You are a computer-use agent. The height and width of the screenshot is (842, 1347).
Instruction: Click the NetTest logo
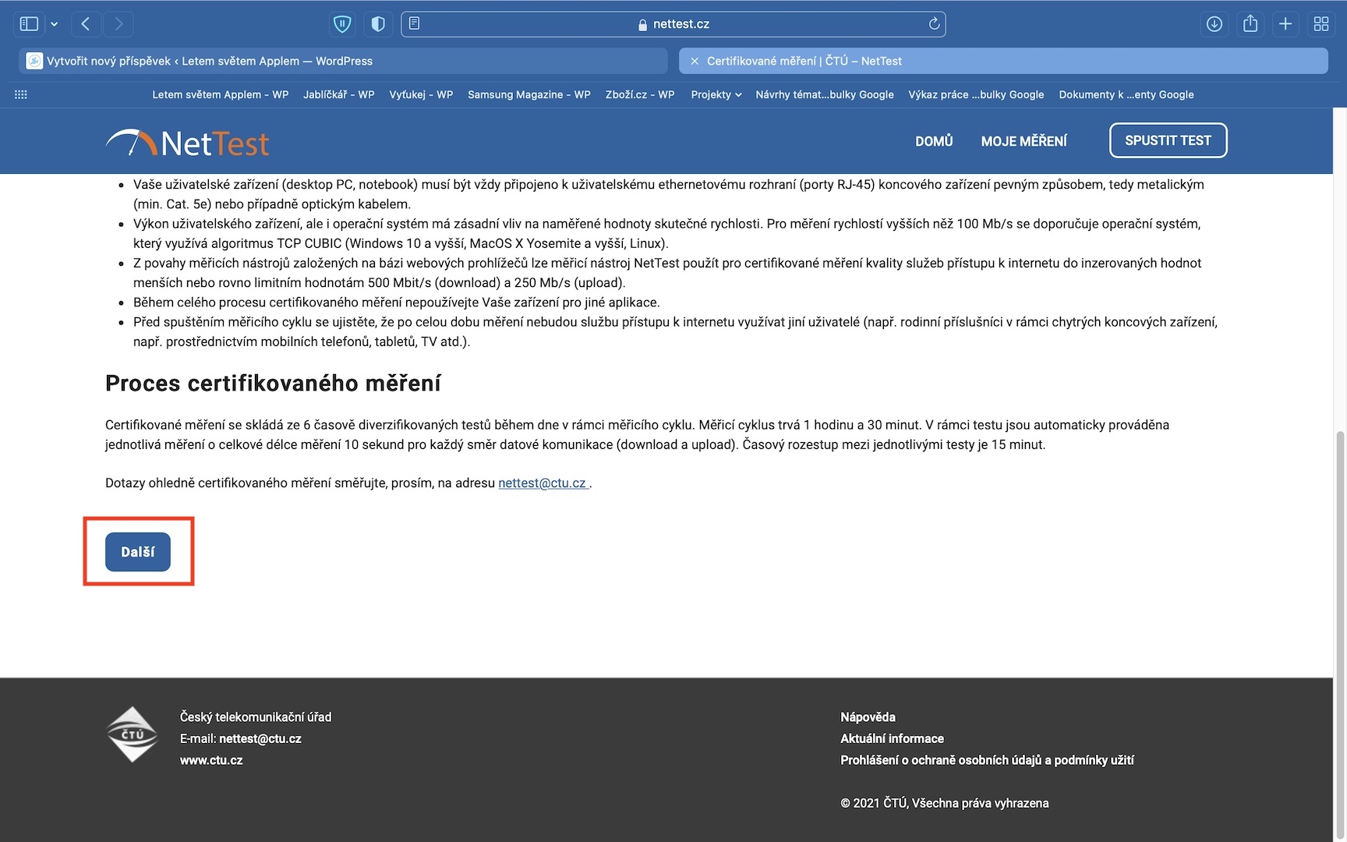[x=187, y=143]
